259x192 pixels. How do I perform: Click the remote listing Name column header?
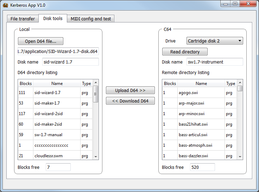[x=201, y=84]
